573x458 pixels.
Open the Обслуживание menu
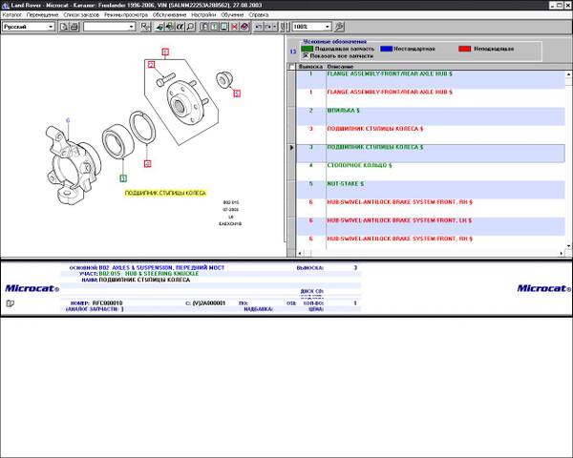(x=170, y=15)
